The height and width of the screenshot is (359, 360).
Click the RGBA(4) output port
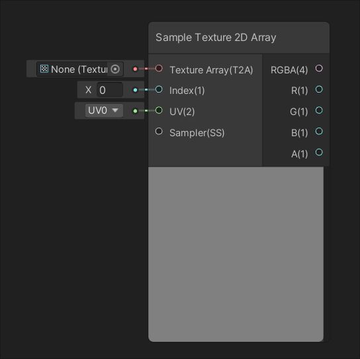coord(319,68)
